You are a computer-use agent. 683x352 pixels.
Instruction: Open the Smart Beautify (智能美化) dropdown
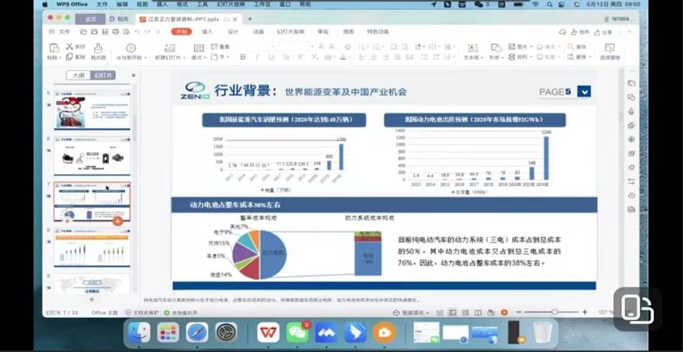411,312
